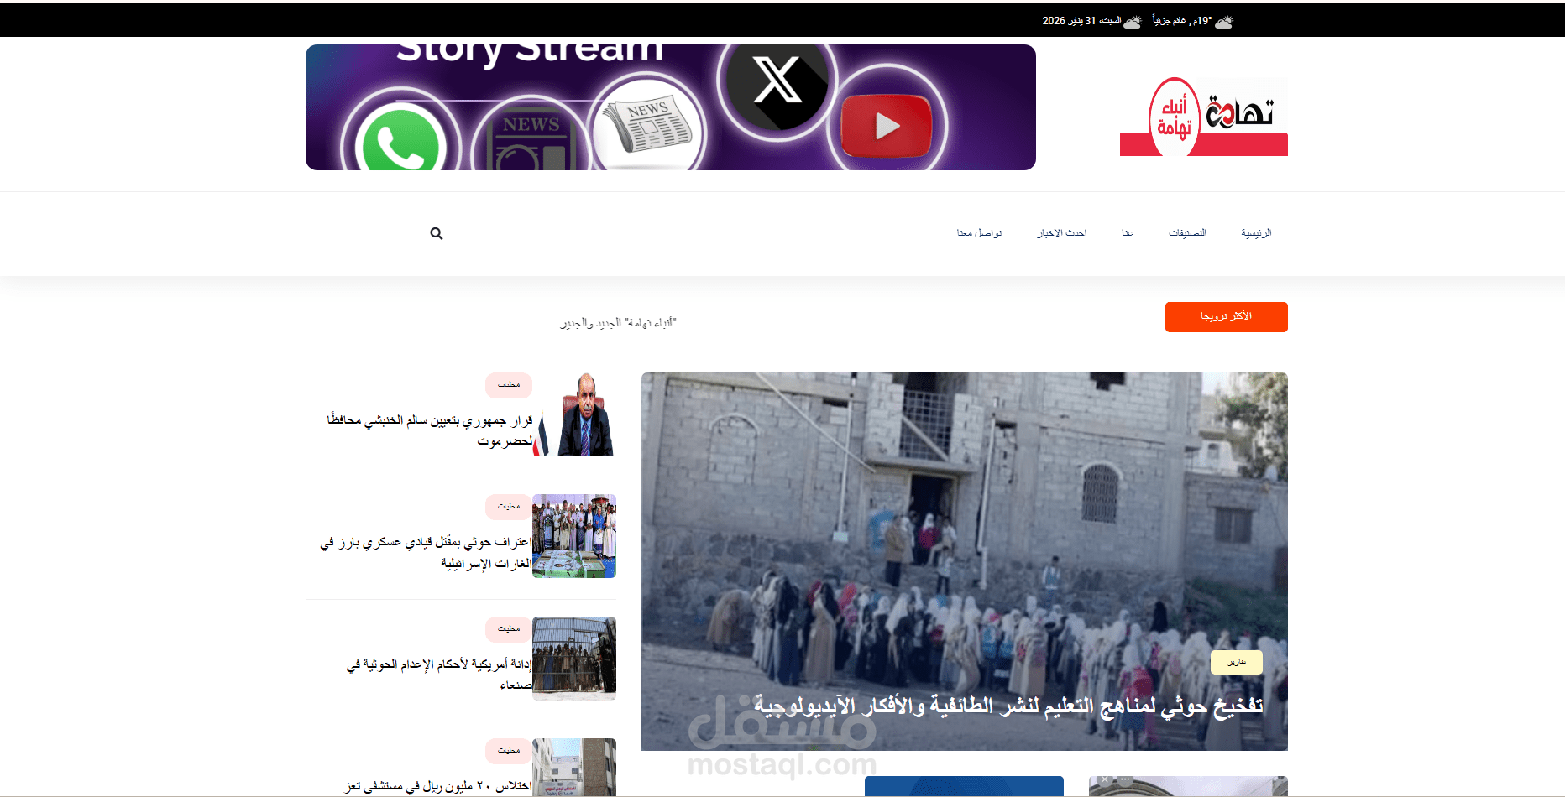
Task: Click the weather icon in the top bar
Action: tap(1223, 21)
